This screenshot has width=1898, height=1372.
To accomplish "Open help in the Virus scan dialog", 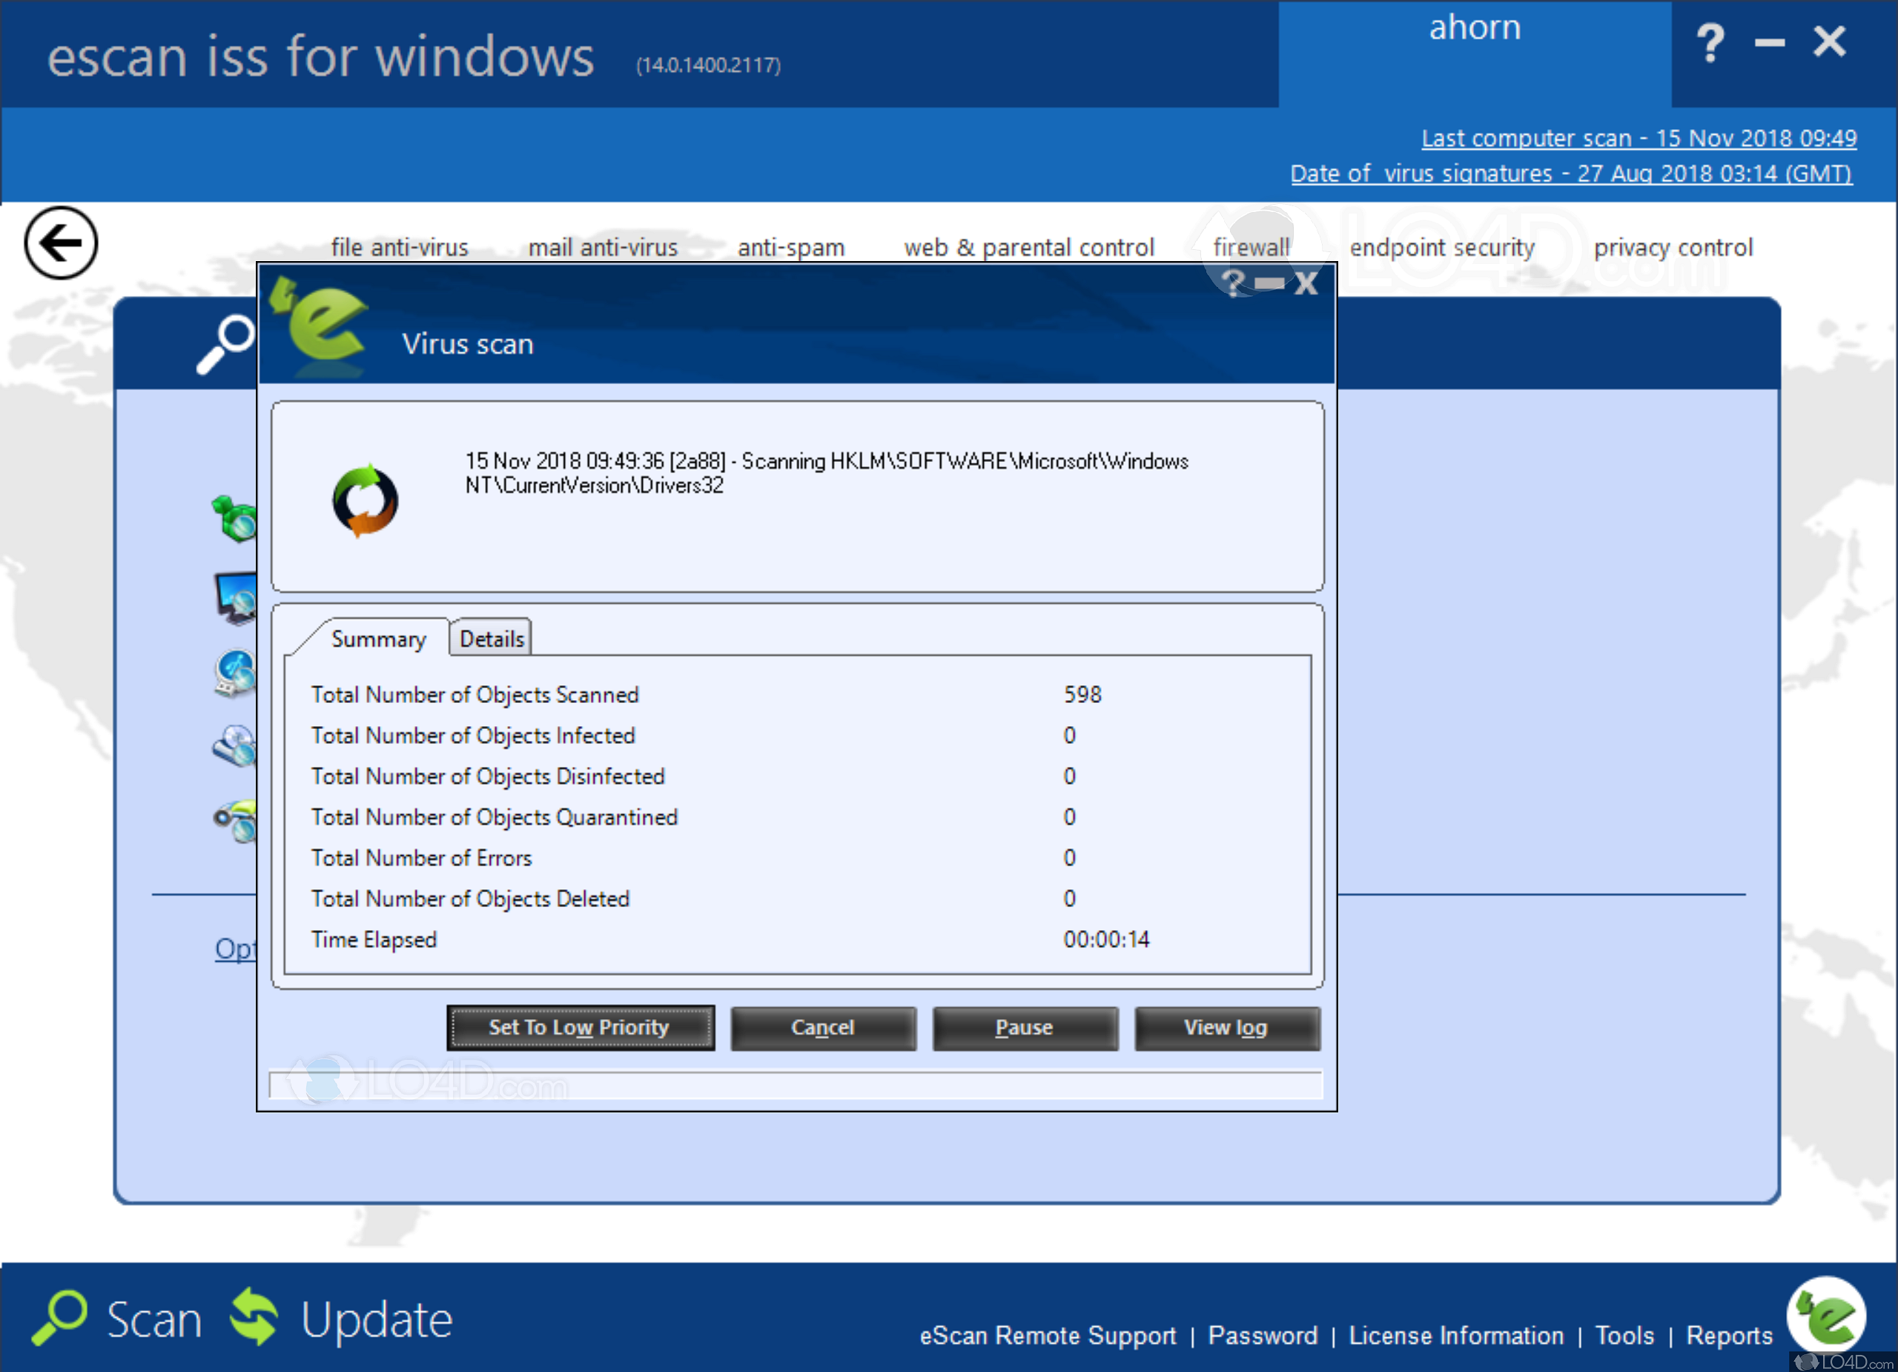I will click(1233, 283).
